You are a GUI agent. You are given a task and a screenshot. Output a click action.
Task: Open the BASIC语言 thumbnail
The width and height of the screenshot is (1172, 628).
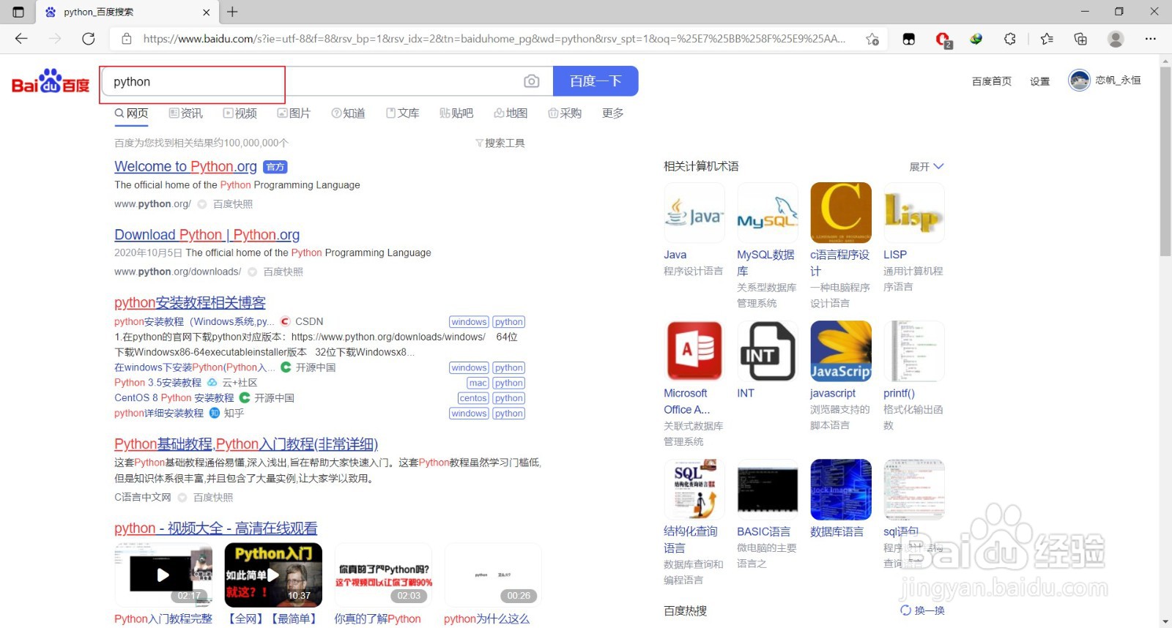click(768, 490)
